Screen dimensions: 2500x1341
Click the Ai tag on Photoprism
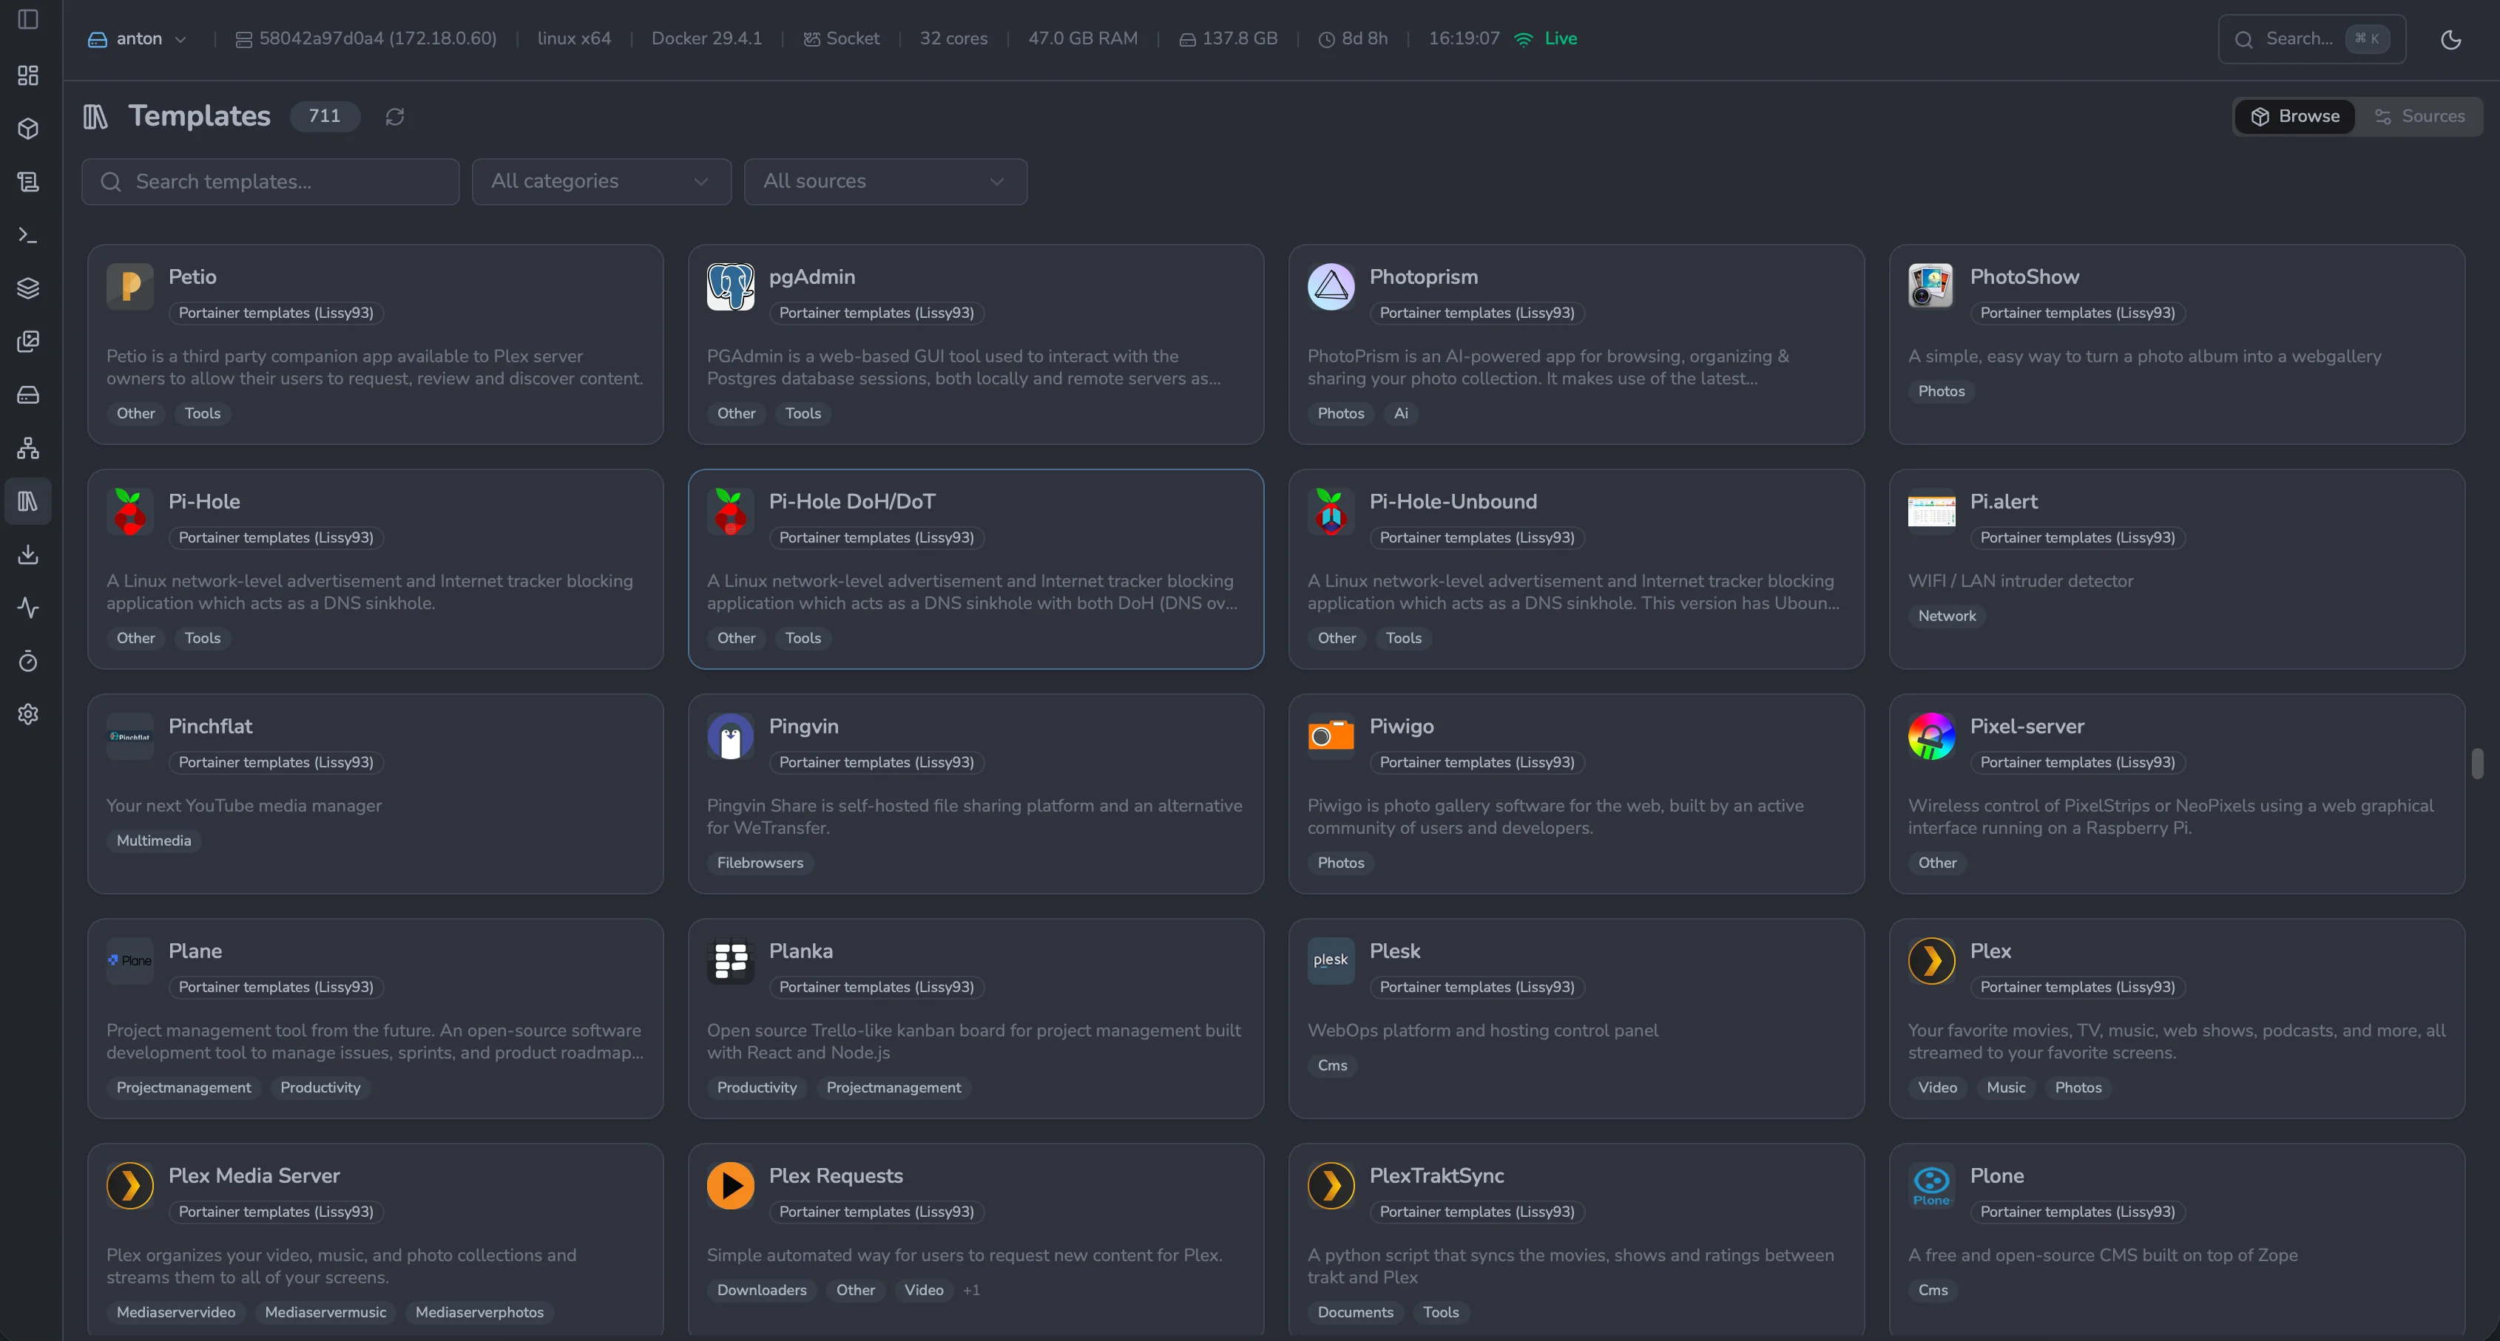click(x=1400, y=413)
